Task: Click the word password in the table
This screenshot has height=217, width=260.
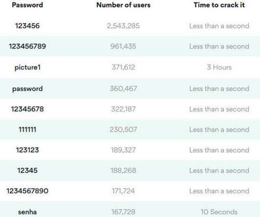Action: click(x=27, y=89)
